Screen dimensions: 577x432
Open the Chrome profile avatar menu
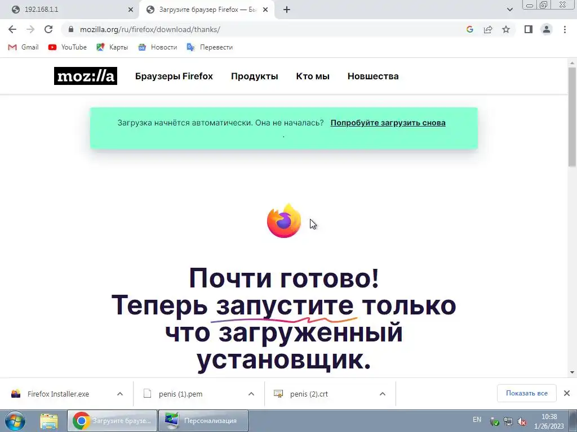pos(547,29)
